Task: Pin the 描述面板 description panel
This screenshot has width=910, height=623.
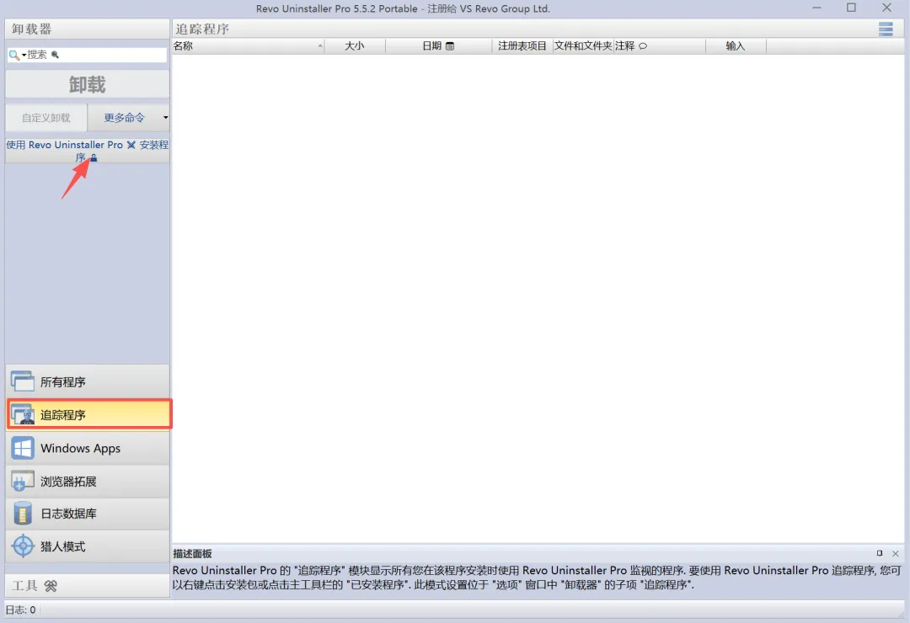Action: [879, 553]
